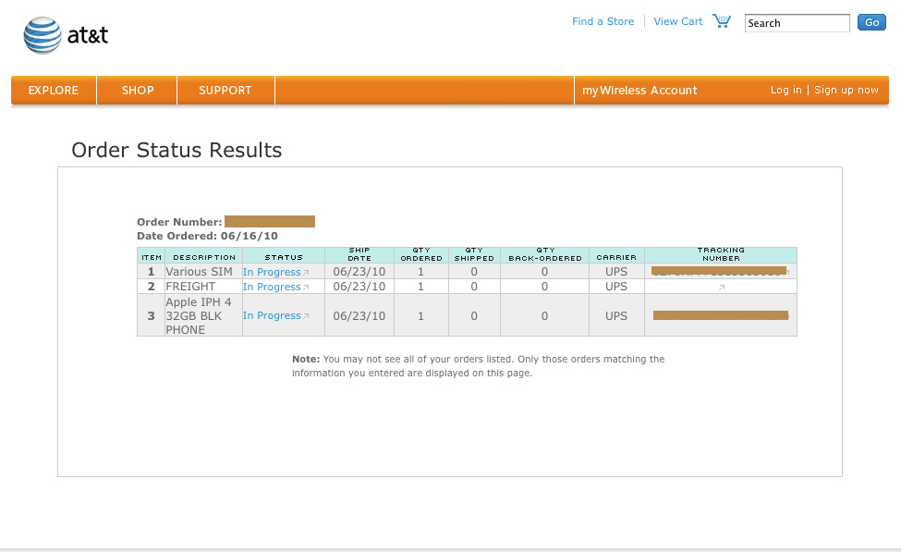This screenshot has height=552, width=901.
Task: Focus the Search input field
Action: (x=797, y=23)
